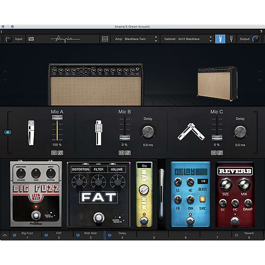Adjust the Input gain knob
265x265 pixels.
coord(8,39)
